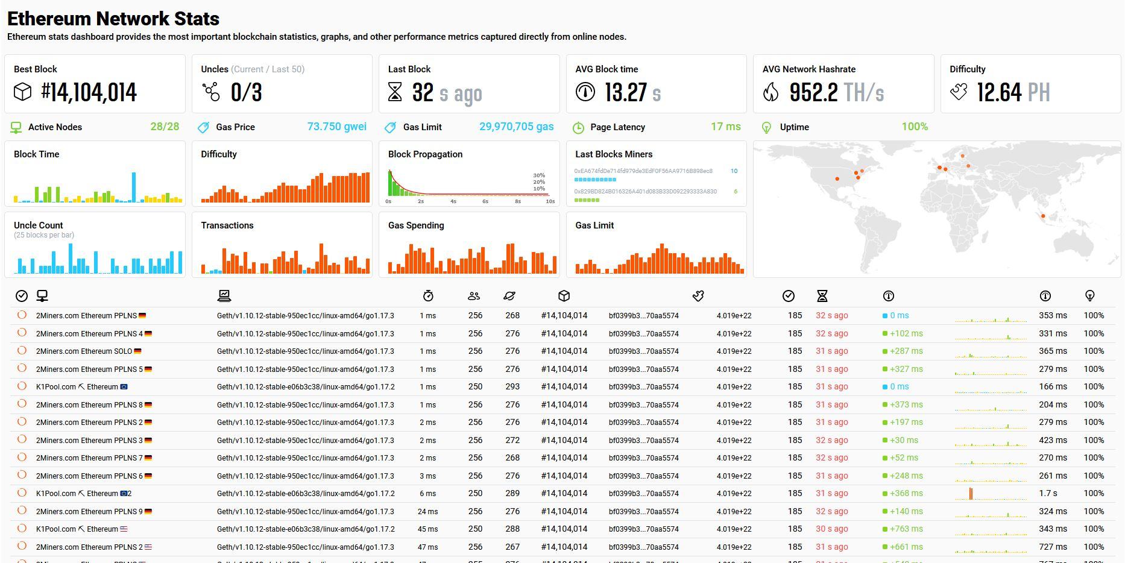Click the K1Pool.com Ethereum 2 propagation sparkline
The height and width of the screenshot is (563, 1125).
tap(991, 494)
